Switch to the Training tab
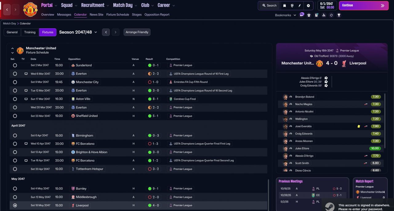 click(30, 32)
